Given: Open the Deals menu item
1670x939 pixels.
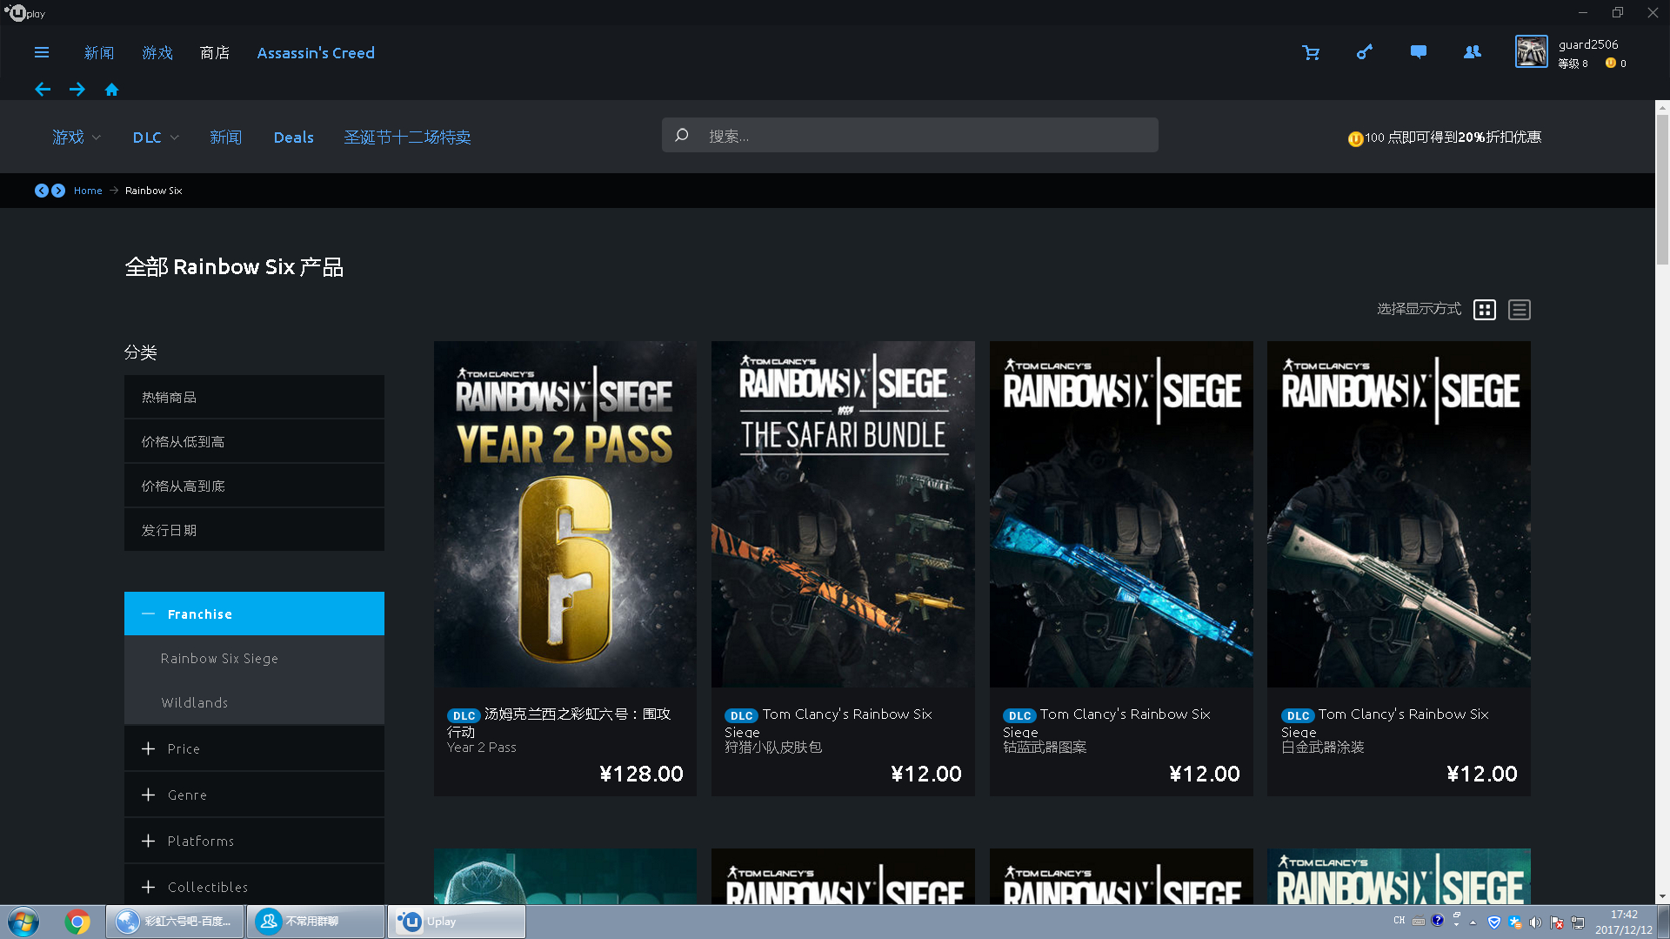Looking at the screenshot, I should [293, 137].
